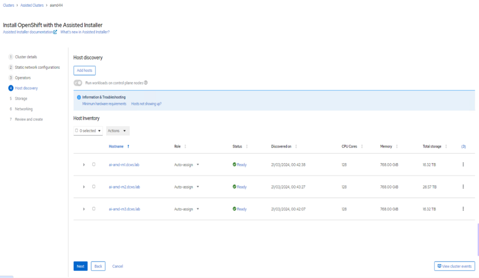This screenshot has height=278, width=479.
Task: Check the box for ai-amd-m3.dcws.lab
Action: 94,209
